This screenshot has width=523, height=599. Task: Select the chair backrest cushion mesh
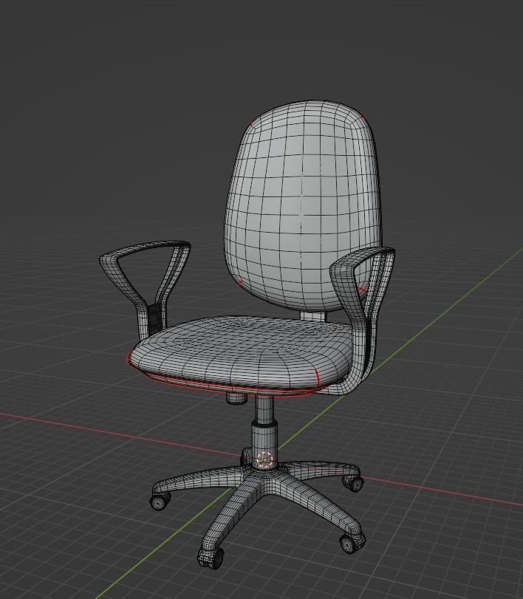302,206
